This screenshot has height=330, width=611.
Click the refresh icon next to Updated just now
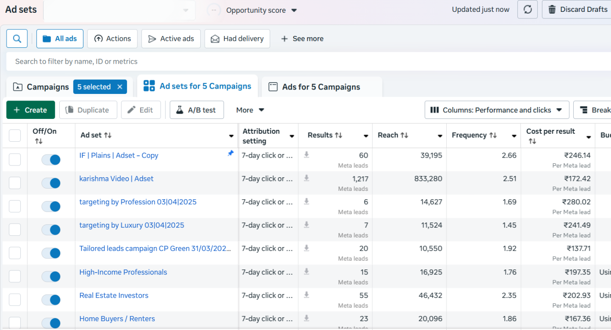[x=528, y=10]
